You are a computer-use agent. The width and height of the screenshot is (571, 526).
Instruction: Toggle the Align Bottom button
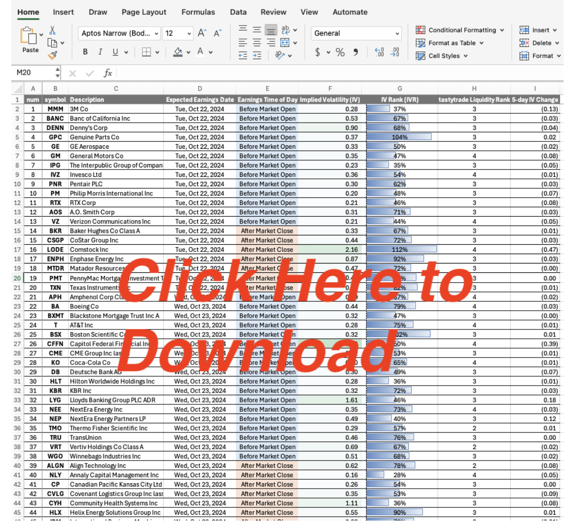point(271,30)
